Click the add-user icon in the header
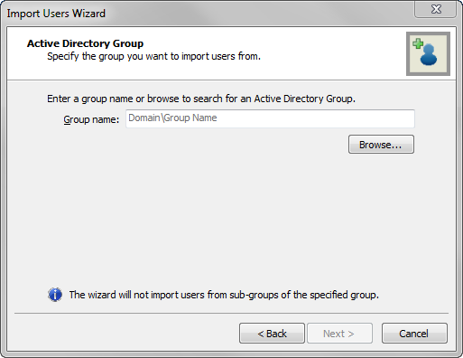The height and width of the screenshot is (358, 463). pos(428,53)
